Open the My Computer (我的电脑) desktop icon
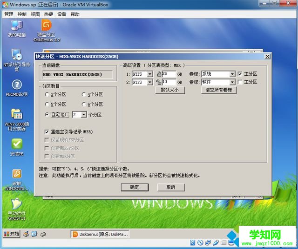Screen dimensions: 298x249 pos(17,28)
